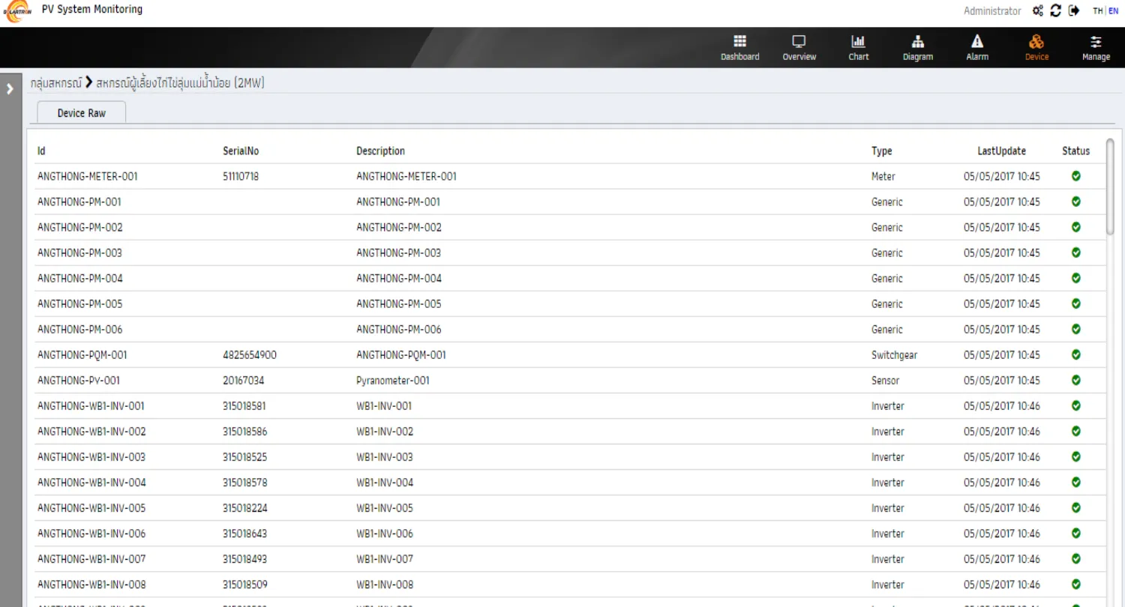Switch language to EN
The image size is (1125, 607).
1113,10
